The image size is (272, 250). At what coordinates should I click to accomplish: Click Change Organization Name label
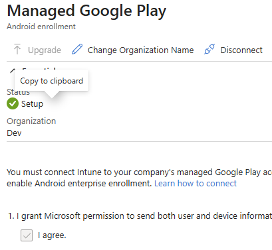140,50
